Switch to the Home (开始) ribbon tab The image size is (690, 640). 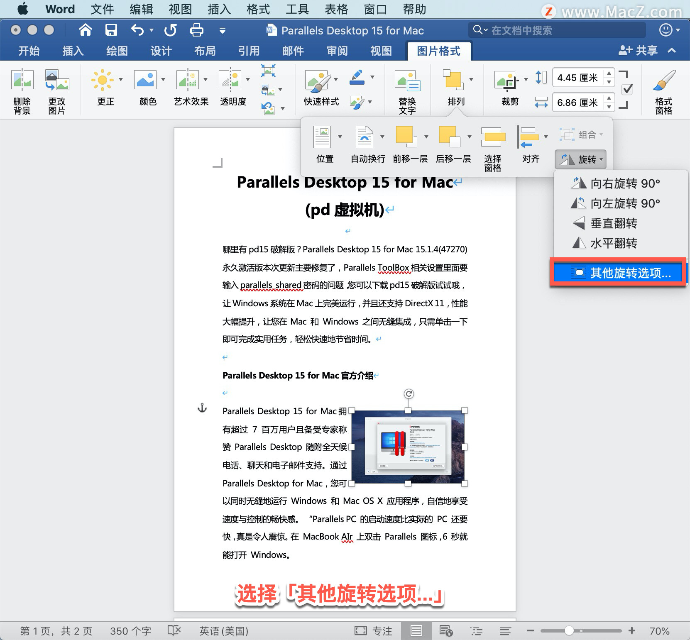pyautogui.click(x=29, y=51)
